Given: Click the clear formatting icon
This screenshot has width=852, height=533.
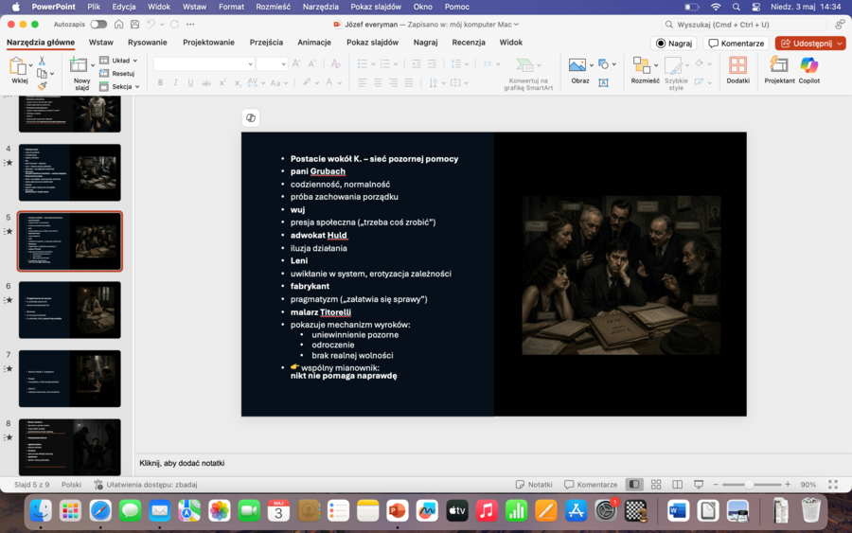Looking at the screenshot, I should (x=336, y=63).
